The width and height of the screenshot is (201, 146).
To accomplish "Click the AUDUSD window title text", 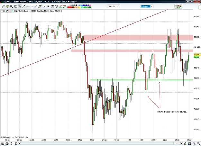I will tap(18, 2).
